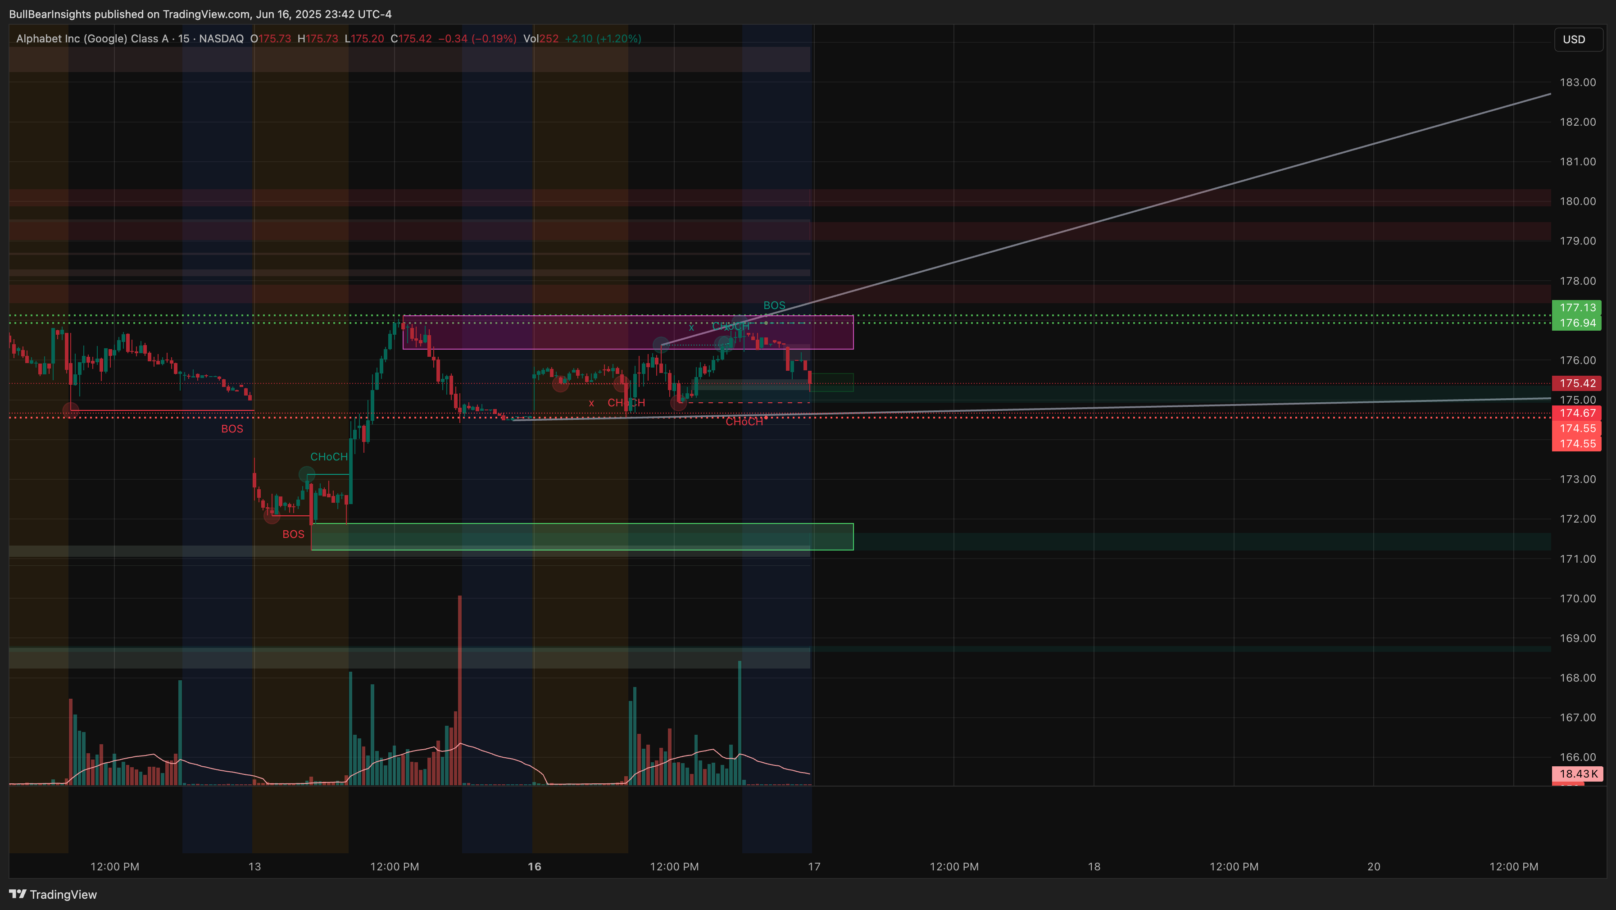This screenshot has height=910, width=1616.
Task: Click the green BOS label above the pink zone
Action: [x=774, y=305]
